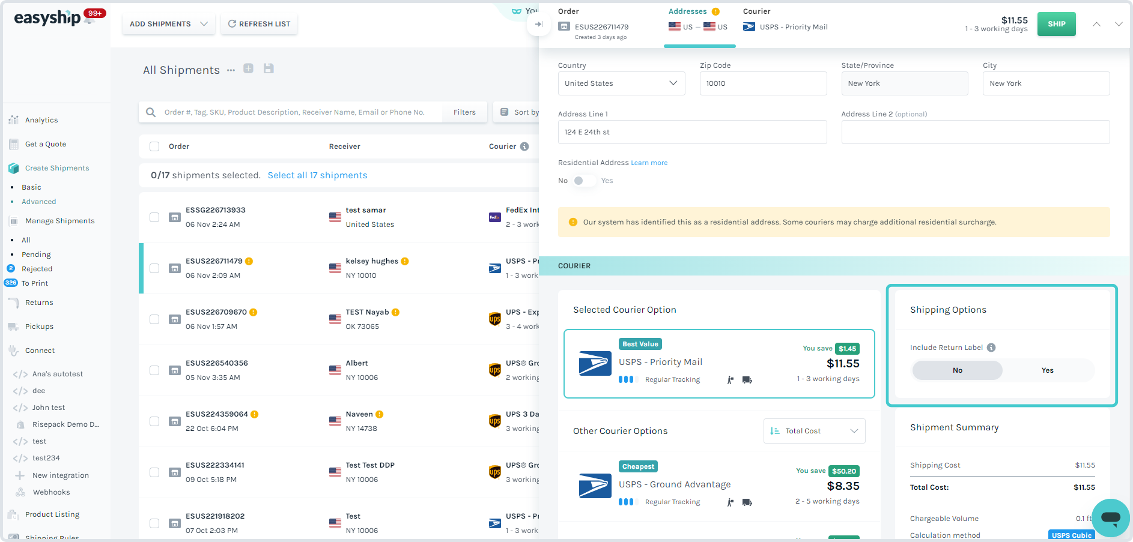Open the To Print shipments list

pos(35,283)
